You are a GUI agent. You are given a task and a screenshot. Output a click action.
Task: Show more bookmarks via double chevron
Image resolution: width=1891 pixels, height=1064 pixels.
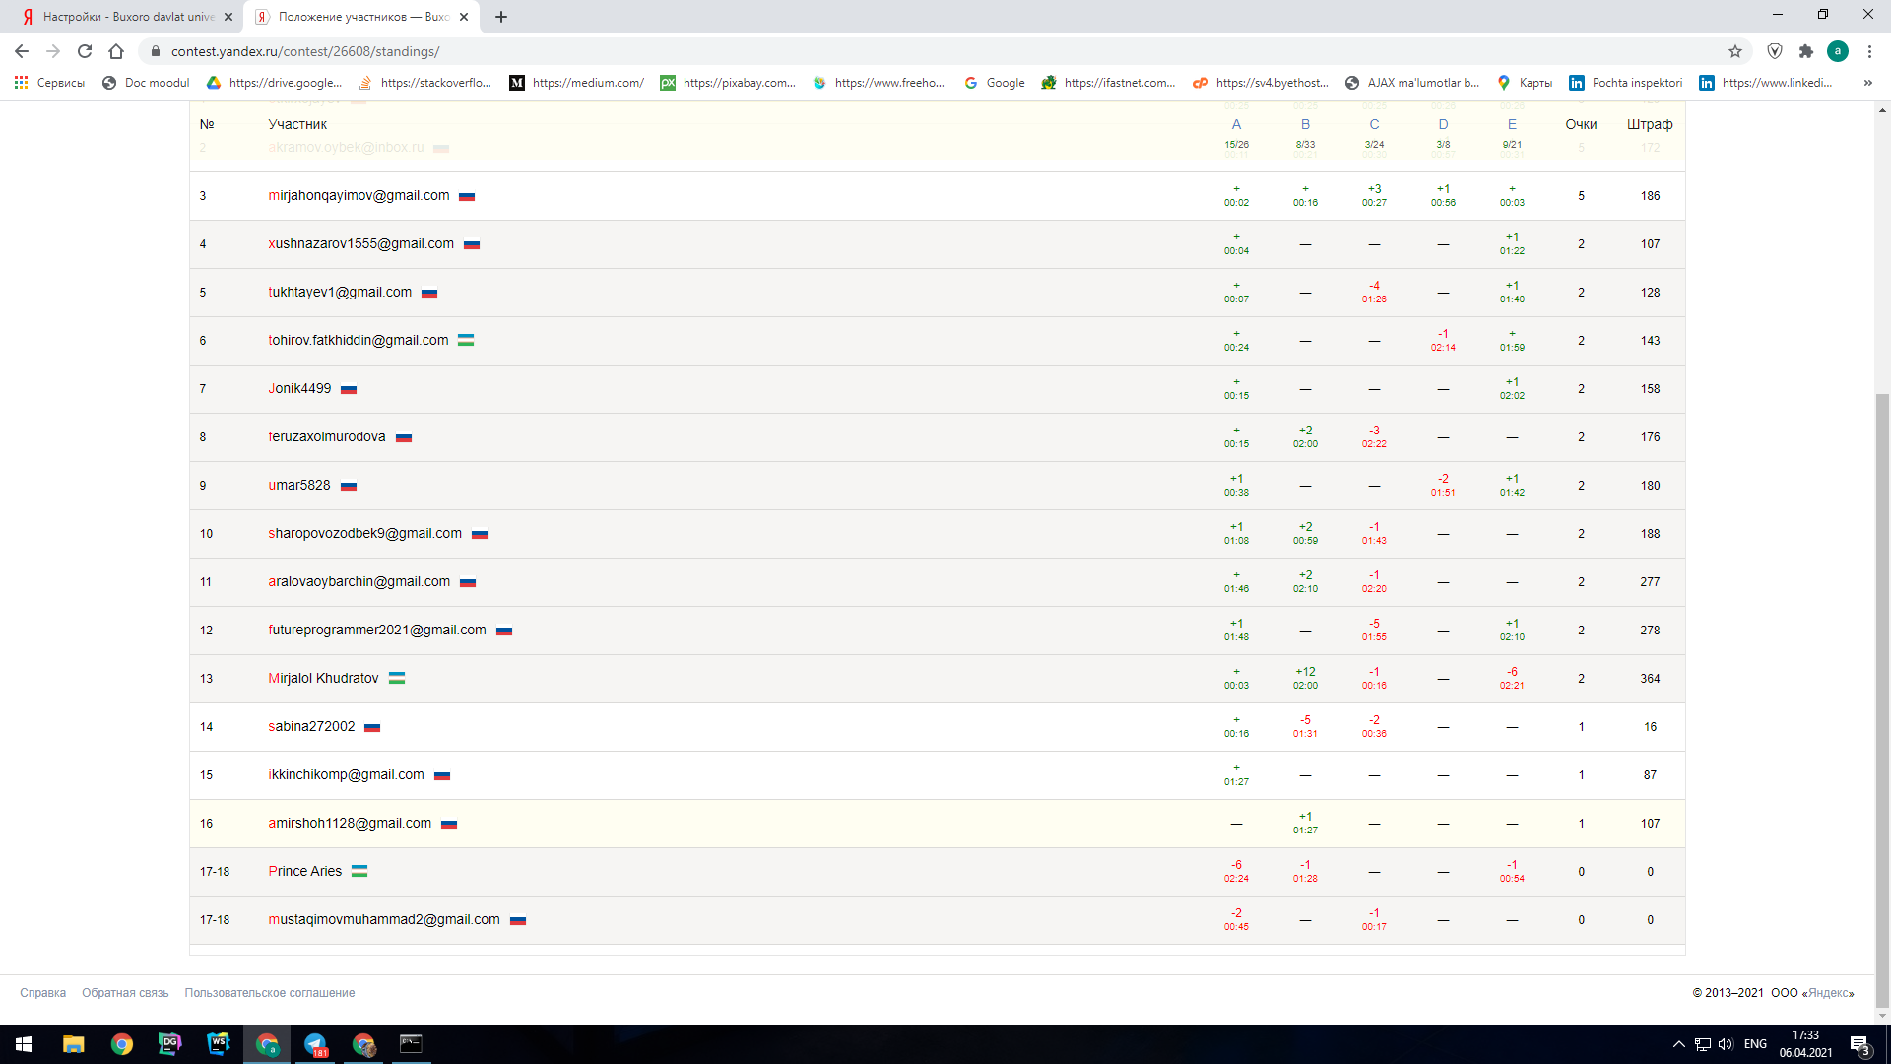[x=1867, y=83]
